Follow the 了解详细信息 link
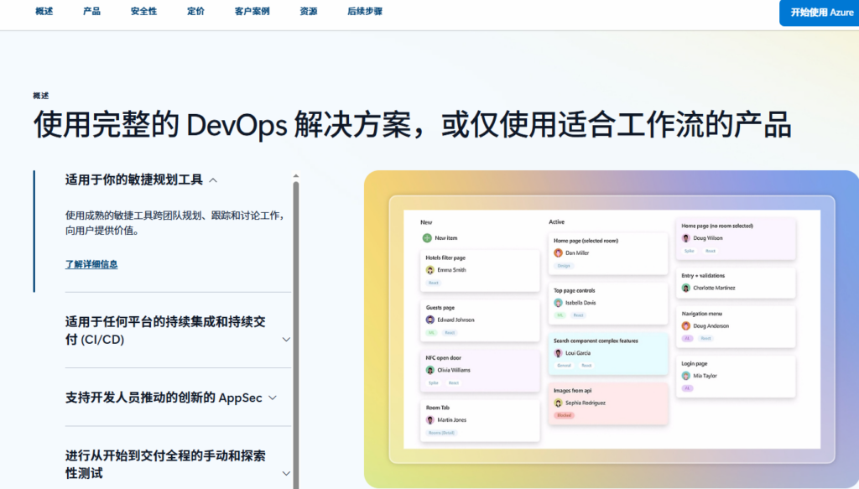The width and height of the screenshot is (859, 489). click(x=91, y=264)
